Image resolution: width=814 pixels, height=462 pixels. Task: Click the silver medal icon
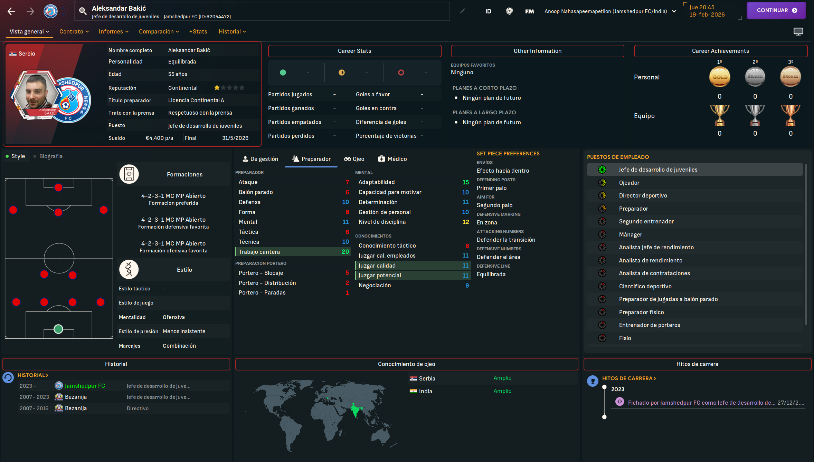755,77
